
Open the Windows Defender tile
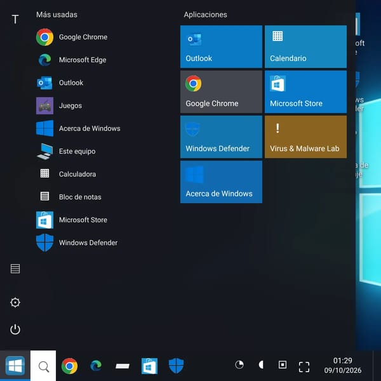221,137
